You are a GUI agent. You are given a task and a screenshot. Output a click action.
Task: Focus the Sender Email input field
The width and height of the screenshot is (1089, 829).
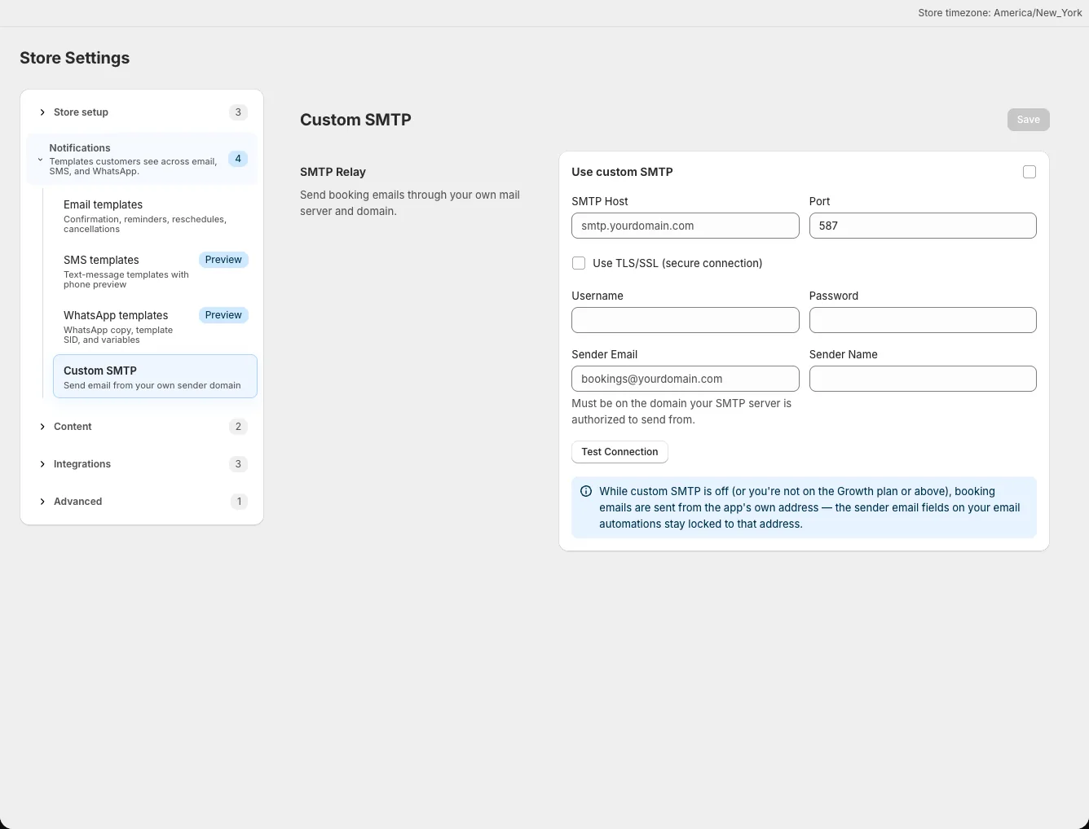pos(686,379)
